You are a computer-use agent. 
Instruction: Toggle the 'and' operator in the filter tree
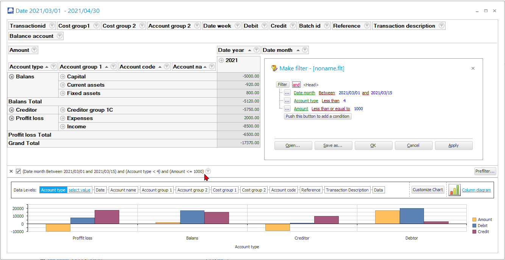click(296, 84)
